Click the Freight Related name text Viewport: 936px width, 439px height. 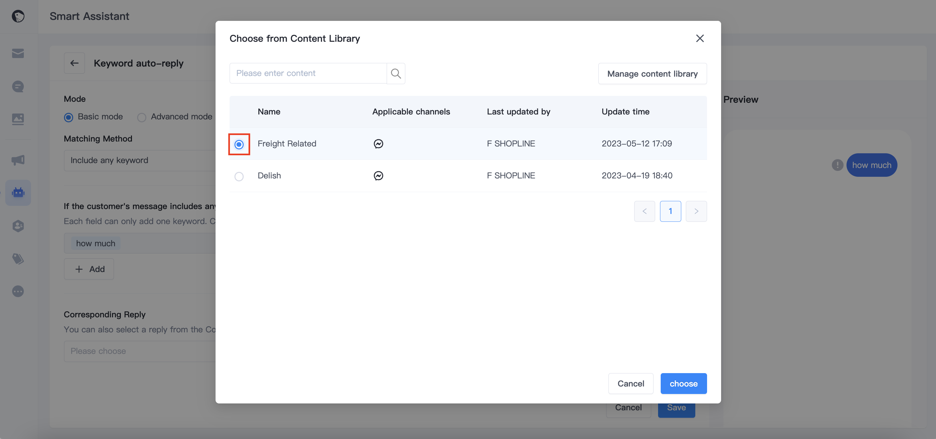tap(287, 144)
